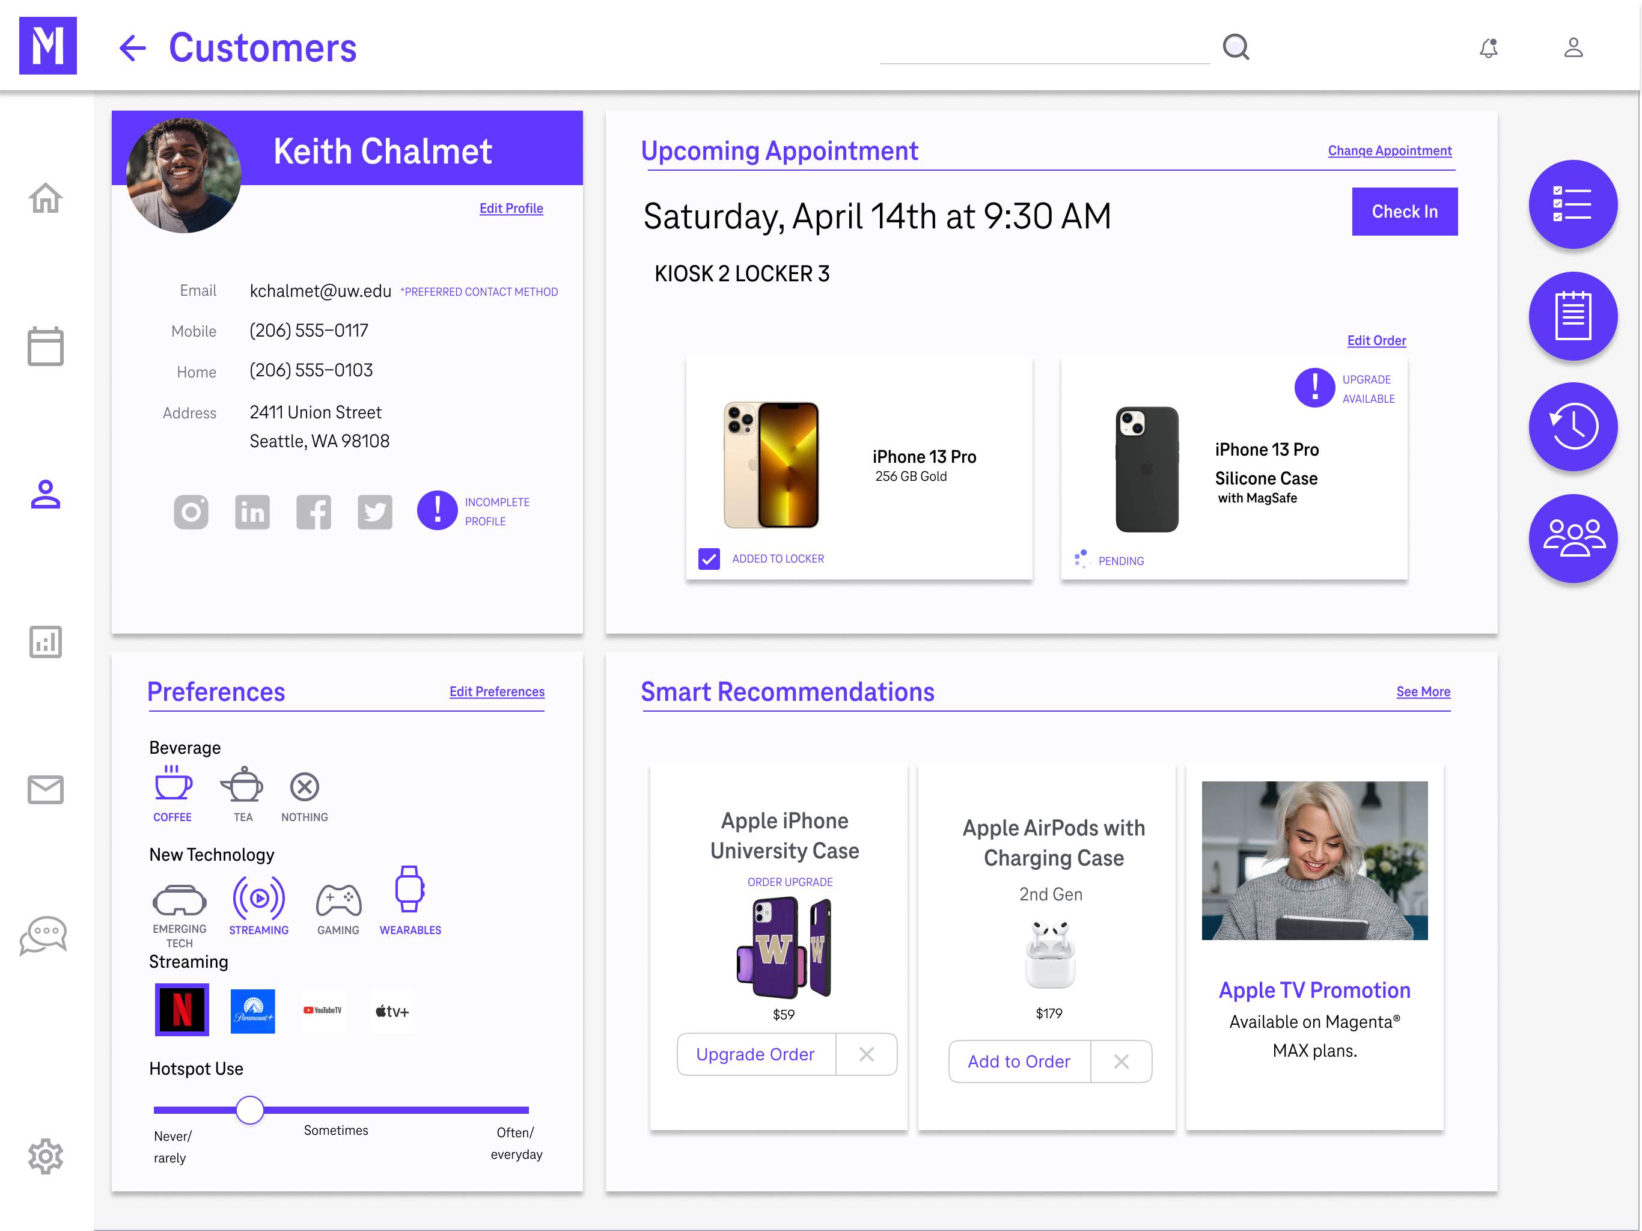Click the Twitter icon in profile
The image size is (1642, 1231).
[375, 512]
